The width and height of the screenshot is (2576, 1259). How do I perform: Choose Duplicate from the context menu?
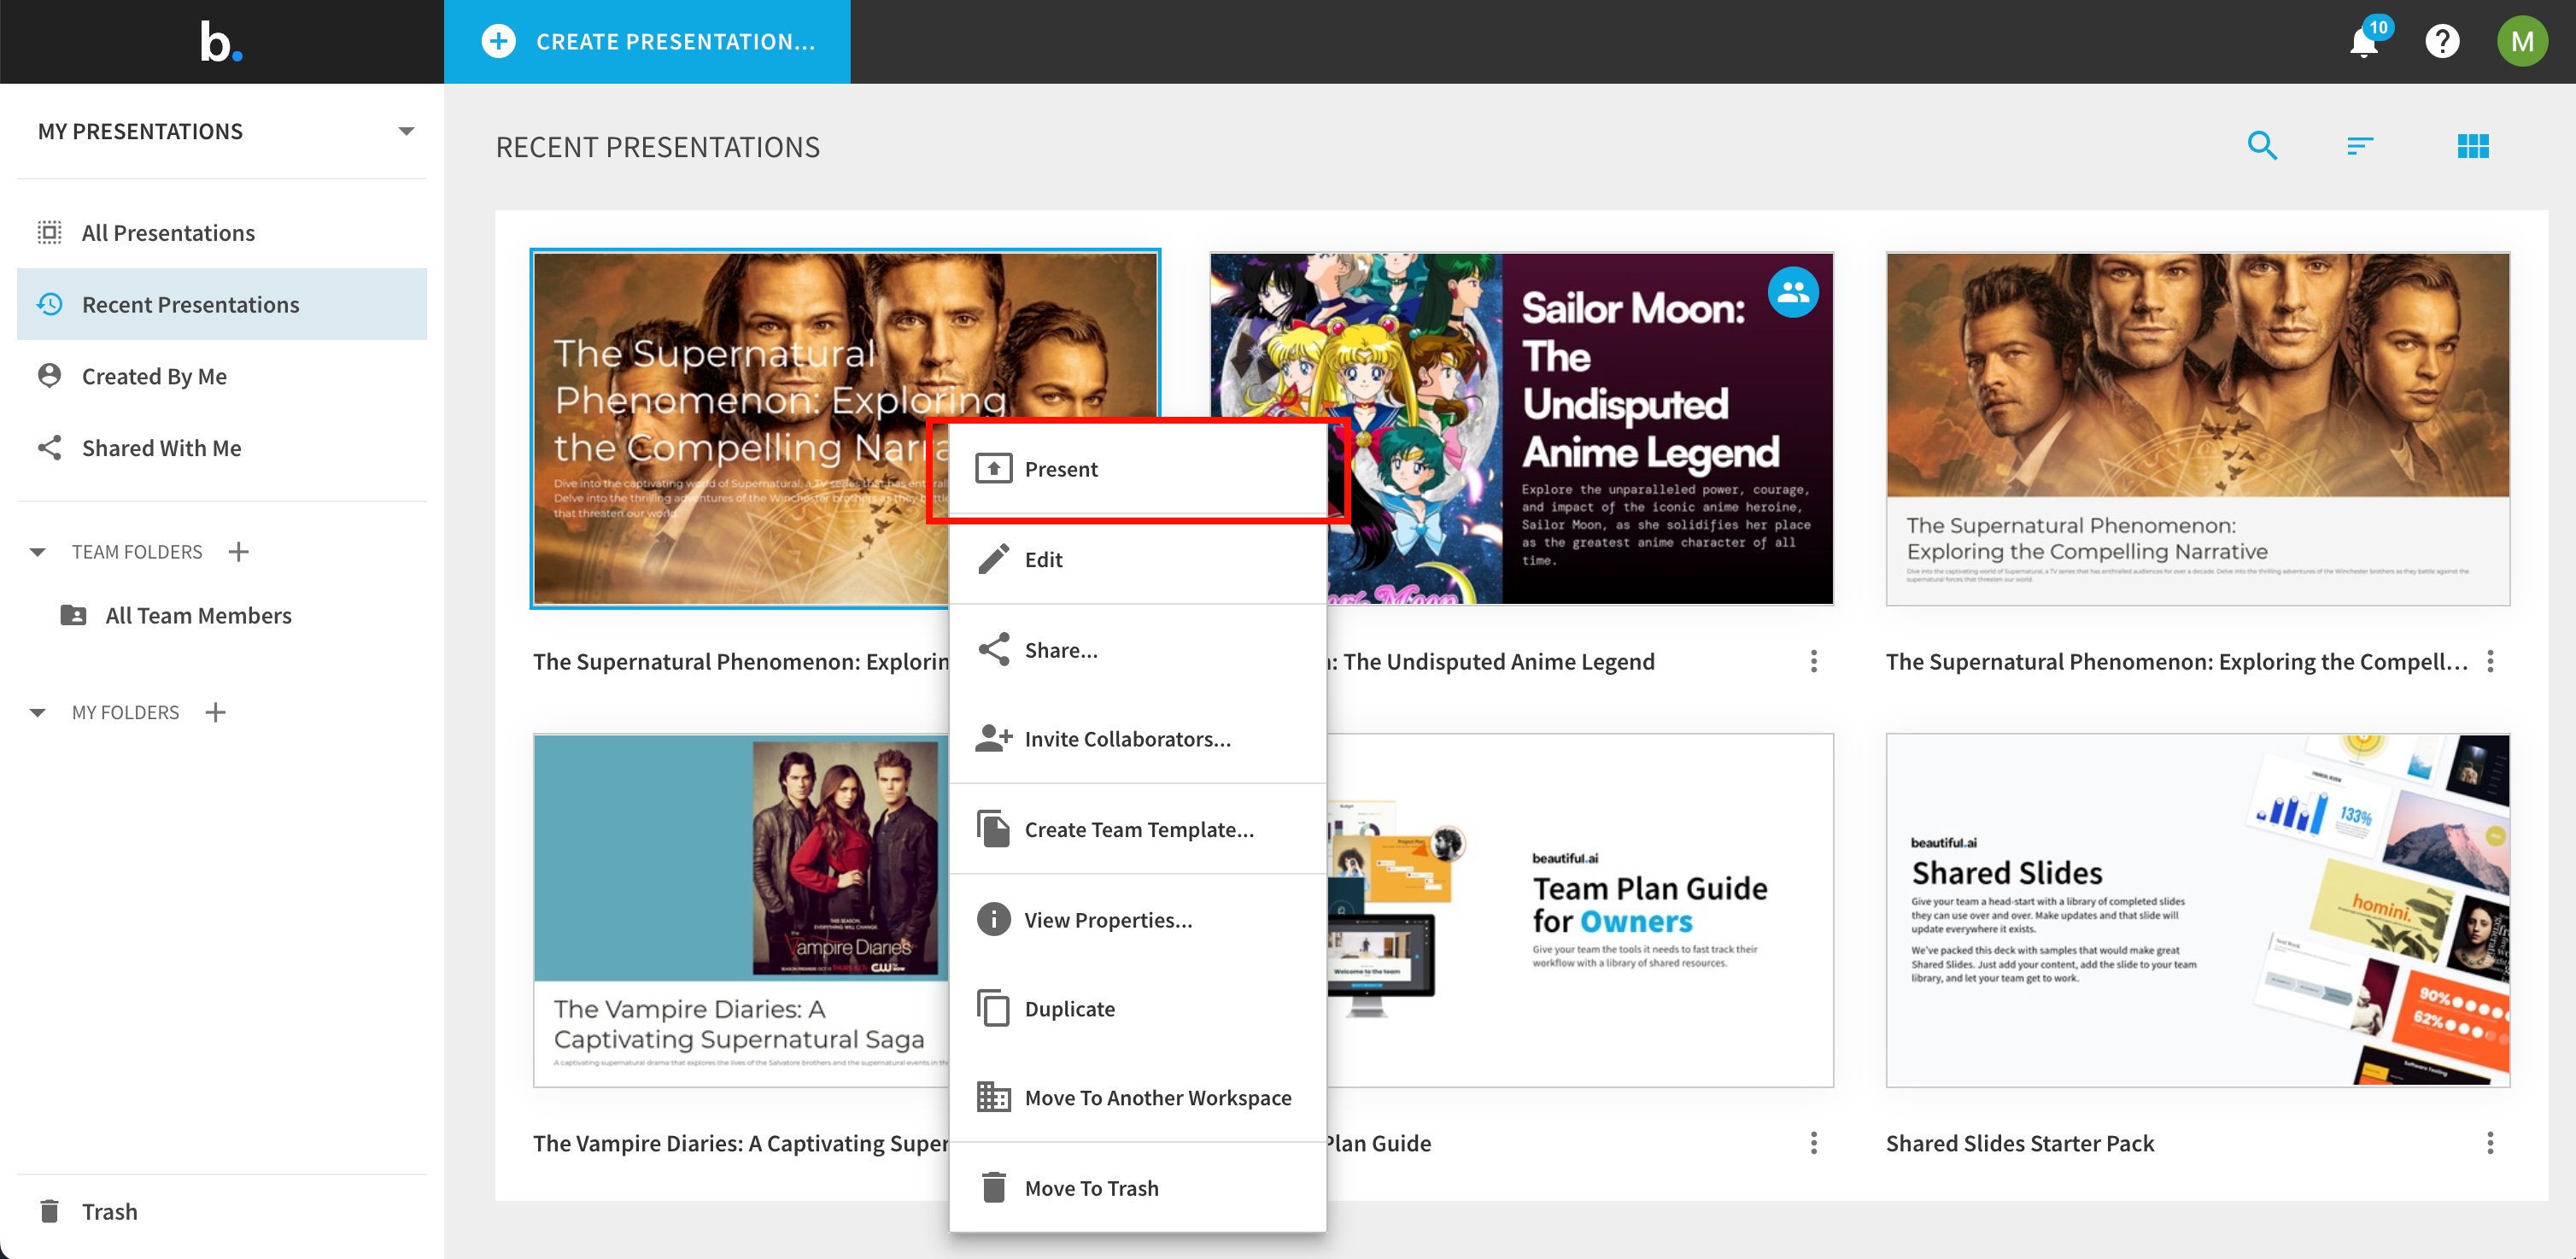point(1137,1008)
